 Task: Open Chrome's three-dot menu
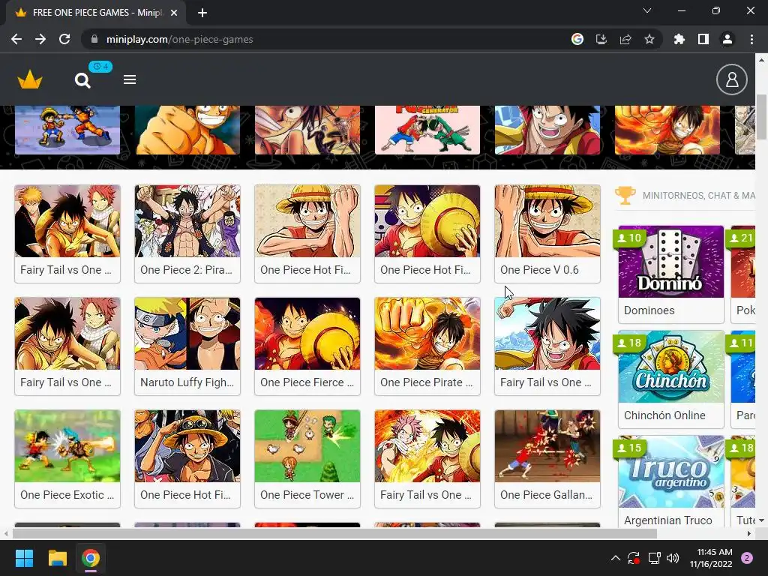(751, 39)
